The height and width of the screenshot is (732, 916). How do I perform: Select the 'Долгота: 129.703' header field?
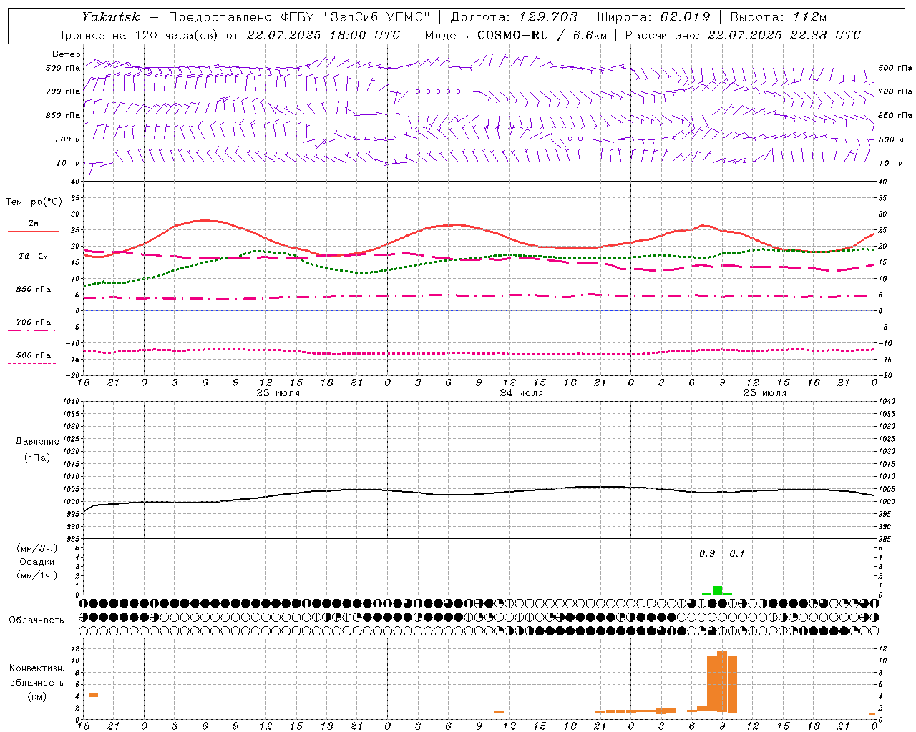pyautogui.click(x=514, y=16)
